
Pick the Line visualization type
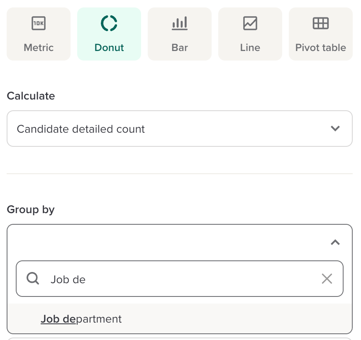tap(250, 48)
